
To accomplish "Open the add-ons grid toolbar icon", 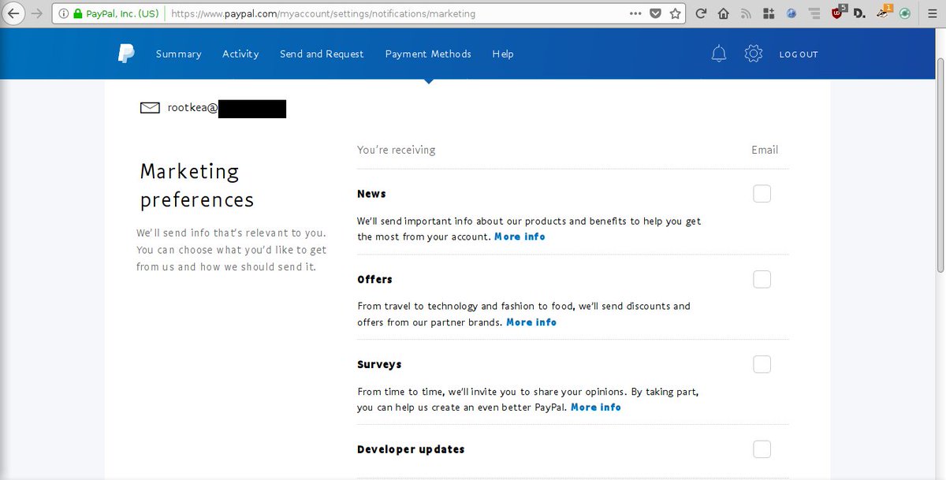I will click(x=769, y=13).
